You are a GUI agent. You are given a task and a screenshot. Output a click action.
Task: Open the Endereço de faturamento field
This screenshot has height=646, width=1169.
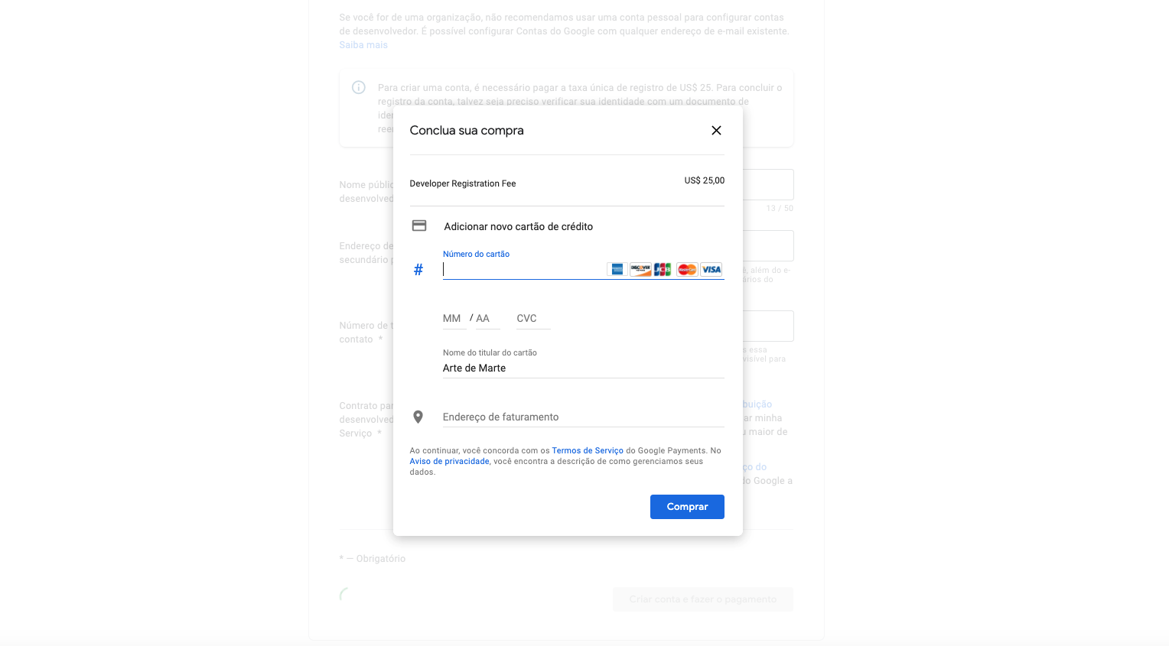tap(583, 417)
